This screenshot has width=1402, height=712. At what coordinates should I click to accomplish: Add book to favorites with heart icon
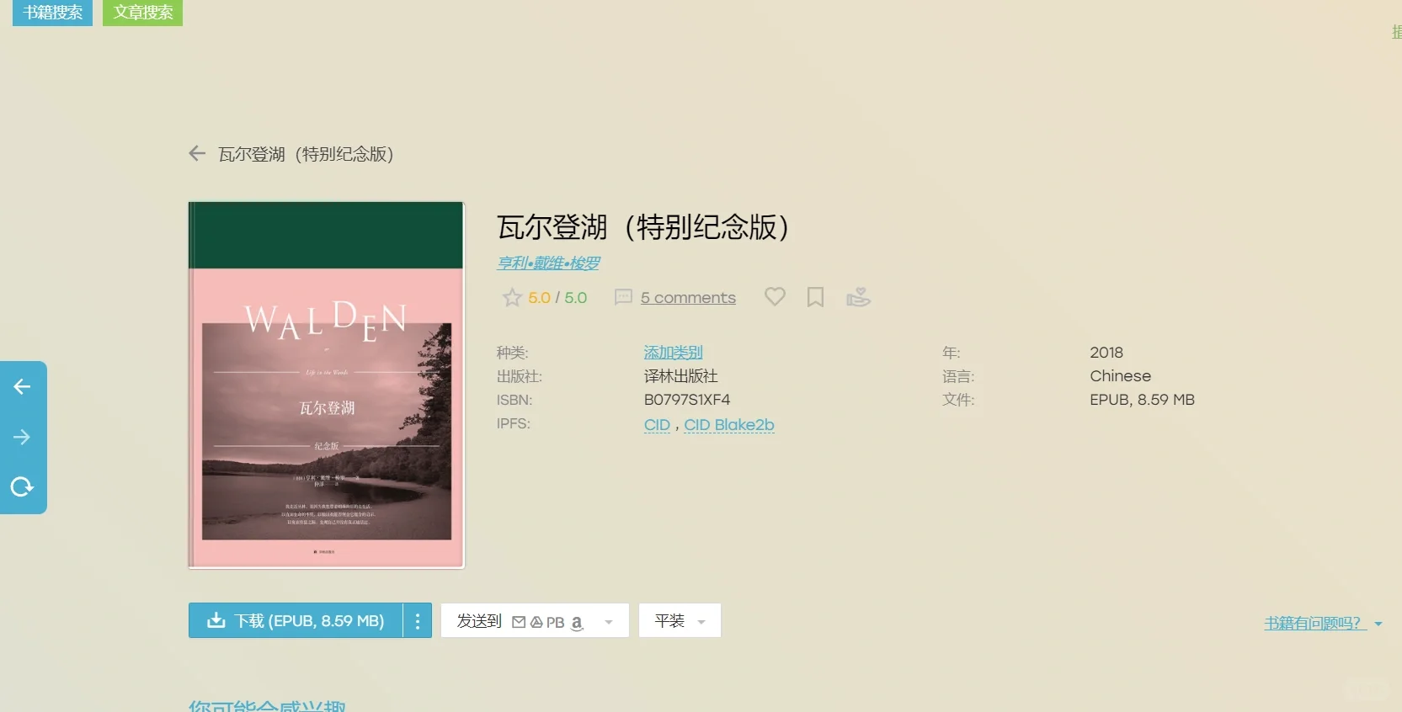(x=775, y=296)
